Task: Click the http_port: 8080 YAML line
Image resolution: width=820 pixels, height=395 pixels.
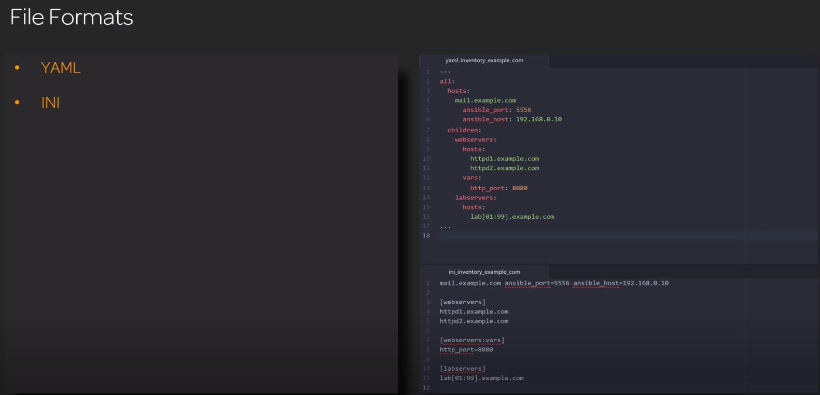Action: click(498, 188)
